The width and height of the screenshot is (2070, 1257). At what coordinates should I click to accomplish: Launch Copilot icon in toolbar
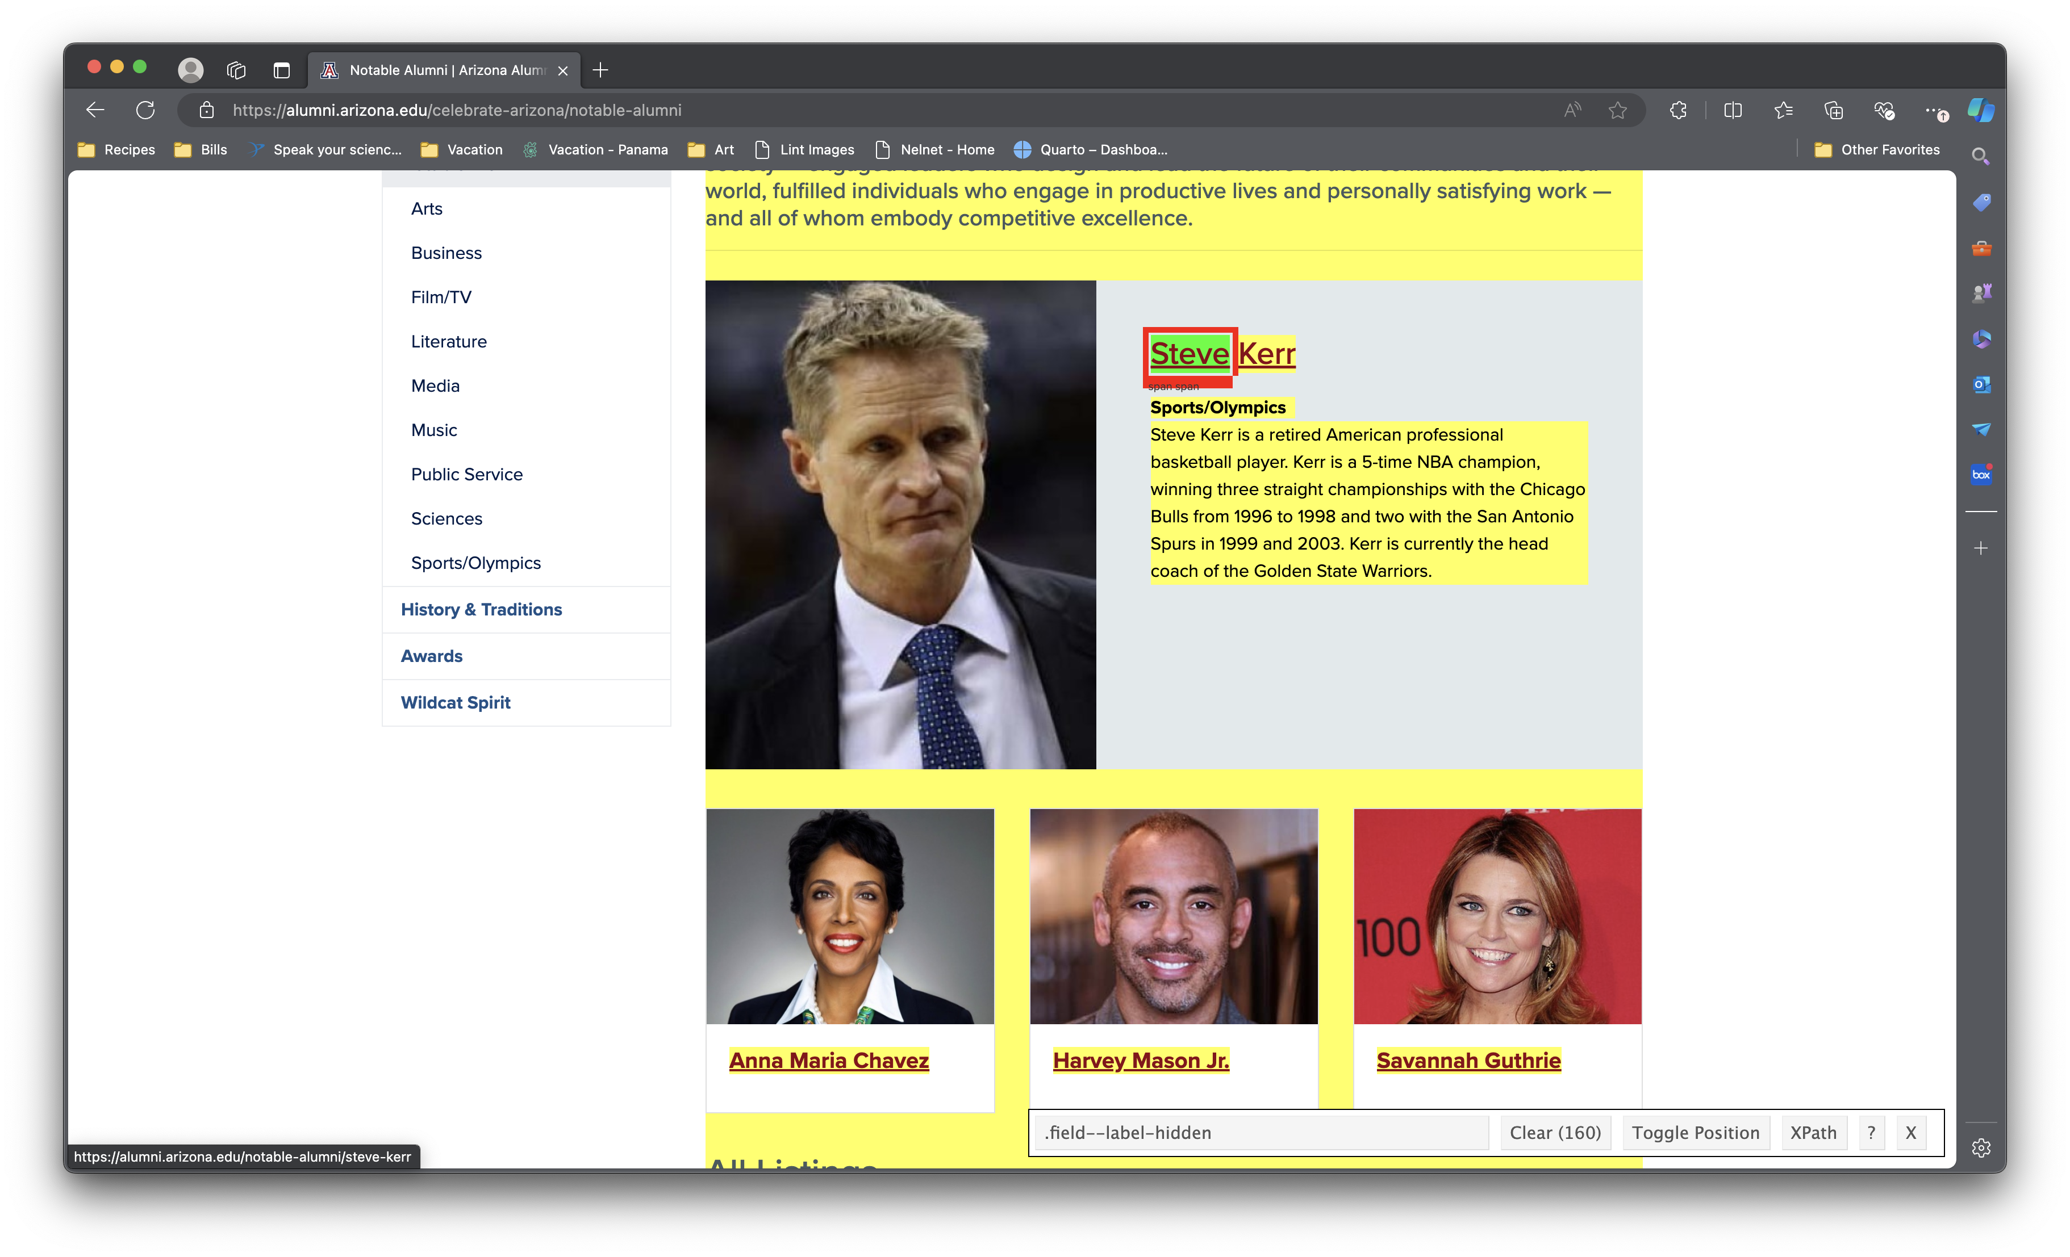1980,110
